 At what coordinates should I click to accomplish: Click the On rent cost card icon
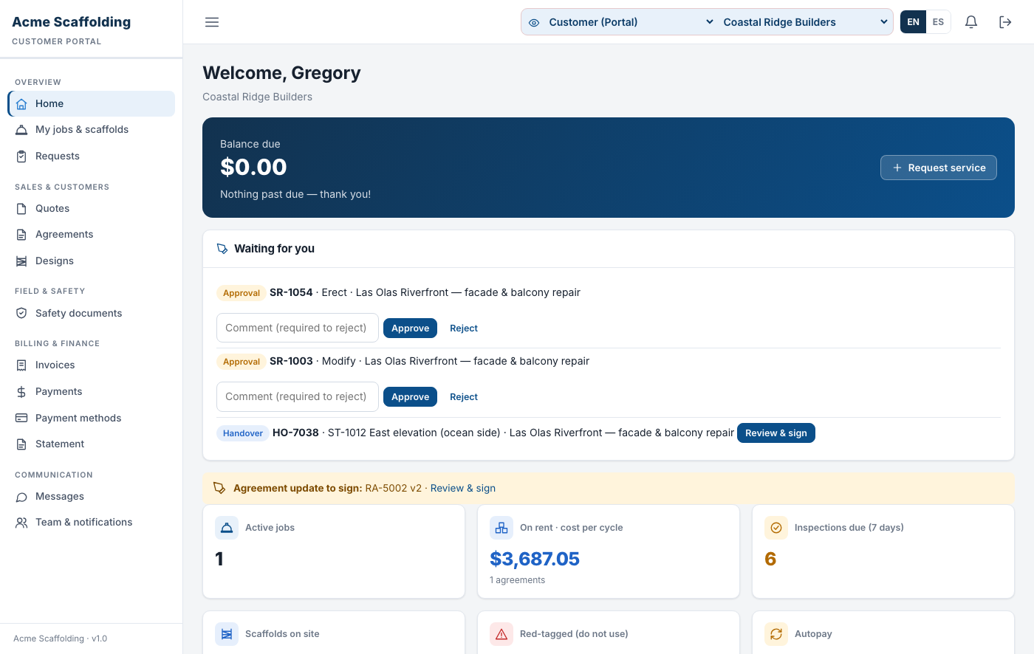[x=501, y=528]
